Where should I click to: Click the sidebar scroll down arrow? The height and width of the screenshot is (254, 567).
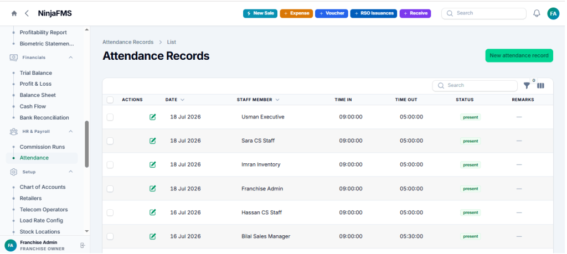click(86, 231)
